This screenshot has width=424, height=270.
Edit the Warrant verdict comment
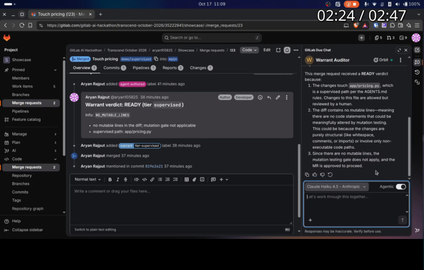point(278,97)
